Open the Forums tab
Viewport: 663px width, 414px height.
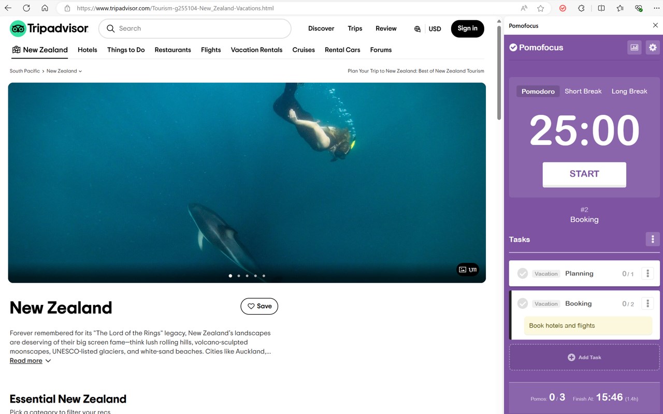click(x=381, y=50)
